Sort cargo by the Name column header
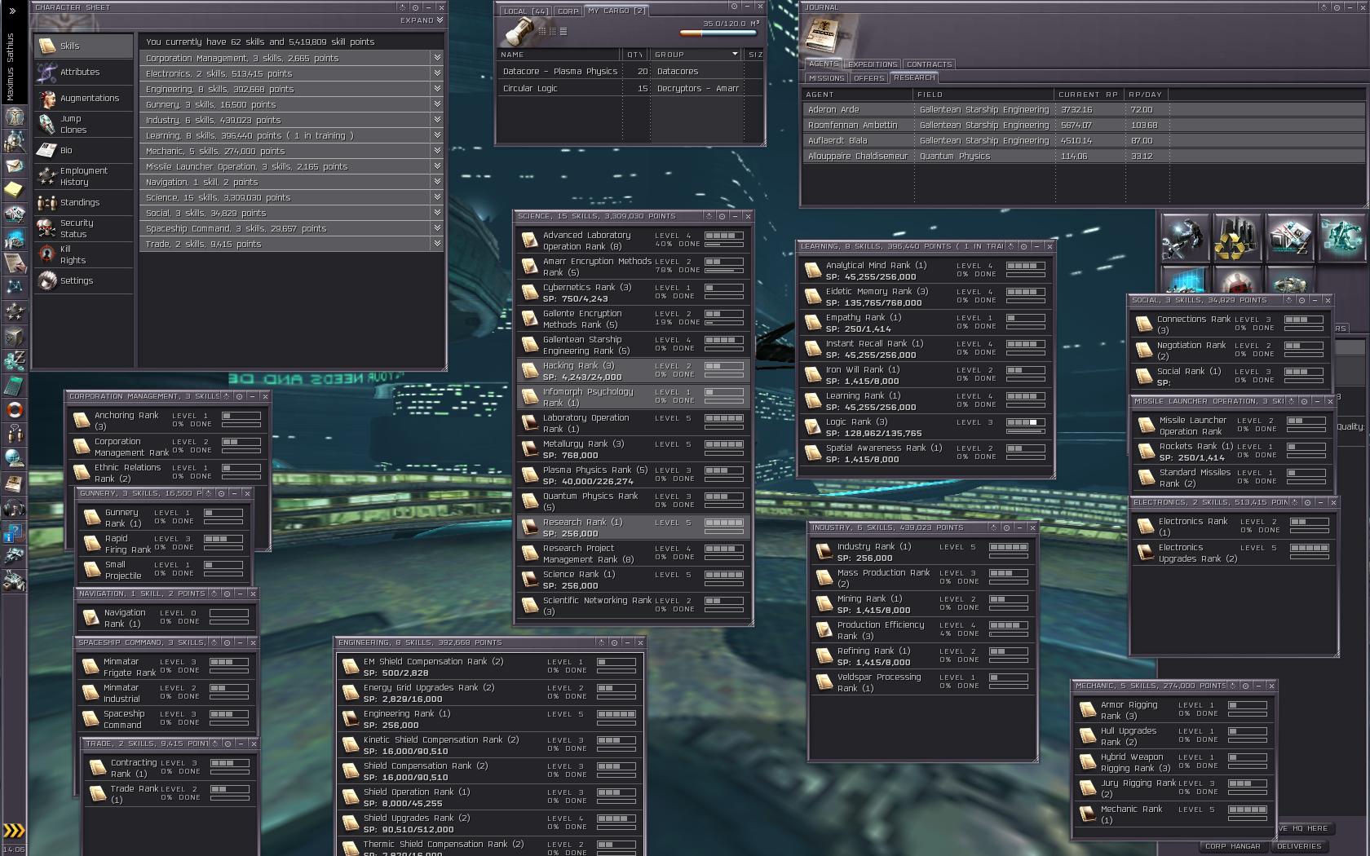Image resolution: width=1370 pixels, height=856 pixels. coord(559,55)
